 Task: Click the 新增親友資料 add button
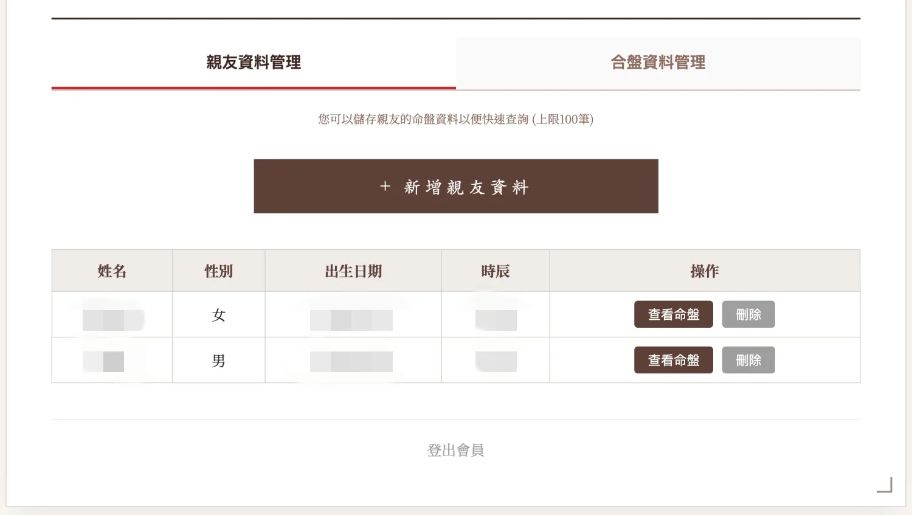[456, 187]
